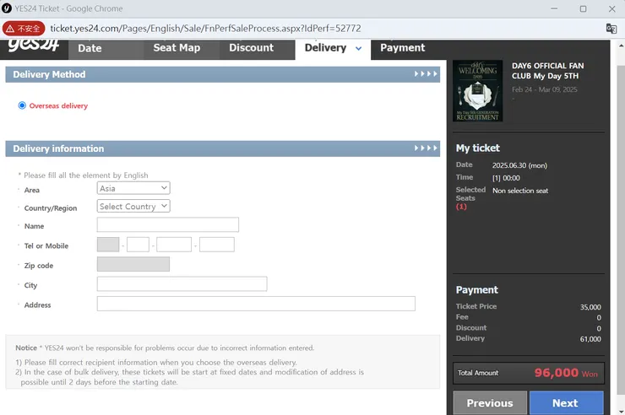Click the grayed country code phone box

pyautogui.click(x=108, y=245)
